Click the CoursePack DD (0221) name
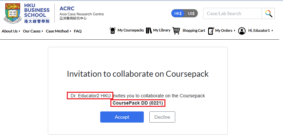 coord(138,103)
